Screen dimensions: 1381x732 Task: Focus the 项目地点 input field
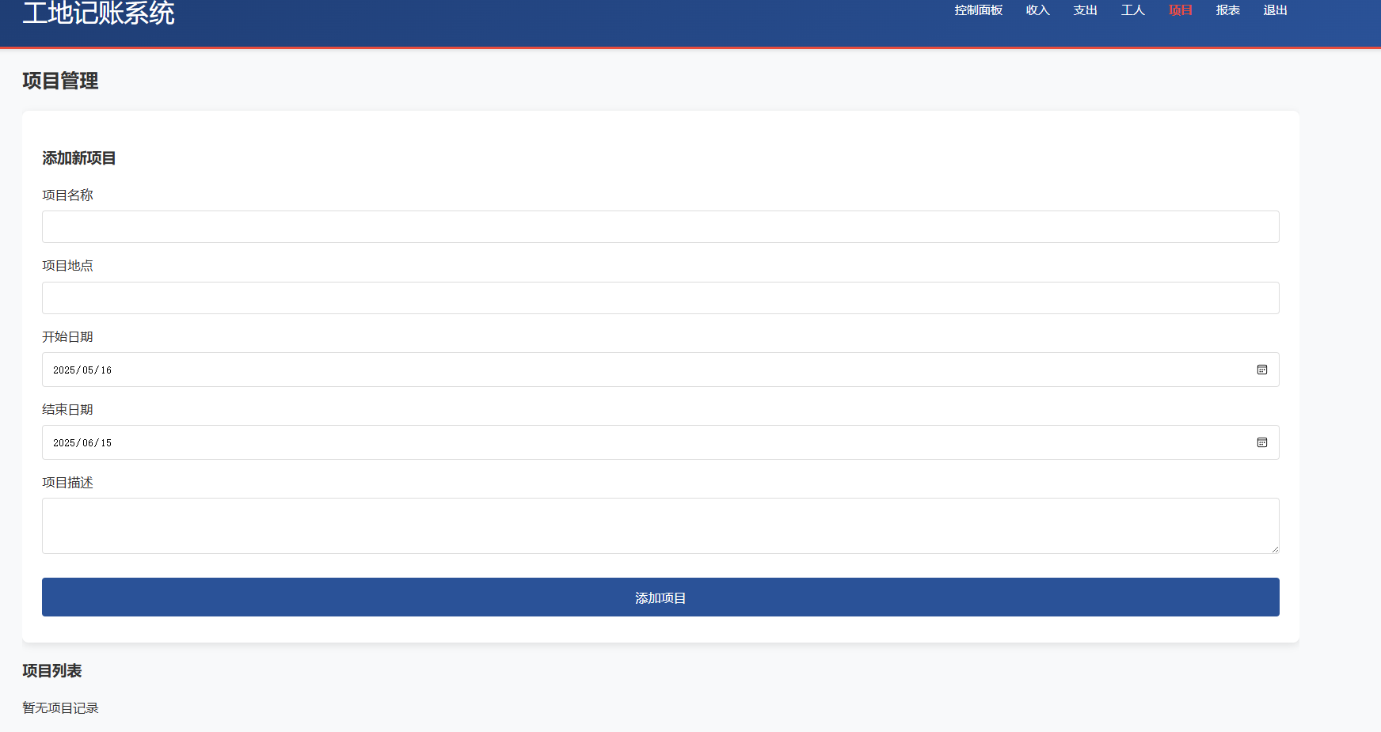tap(660, 298)
